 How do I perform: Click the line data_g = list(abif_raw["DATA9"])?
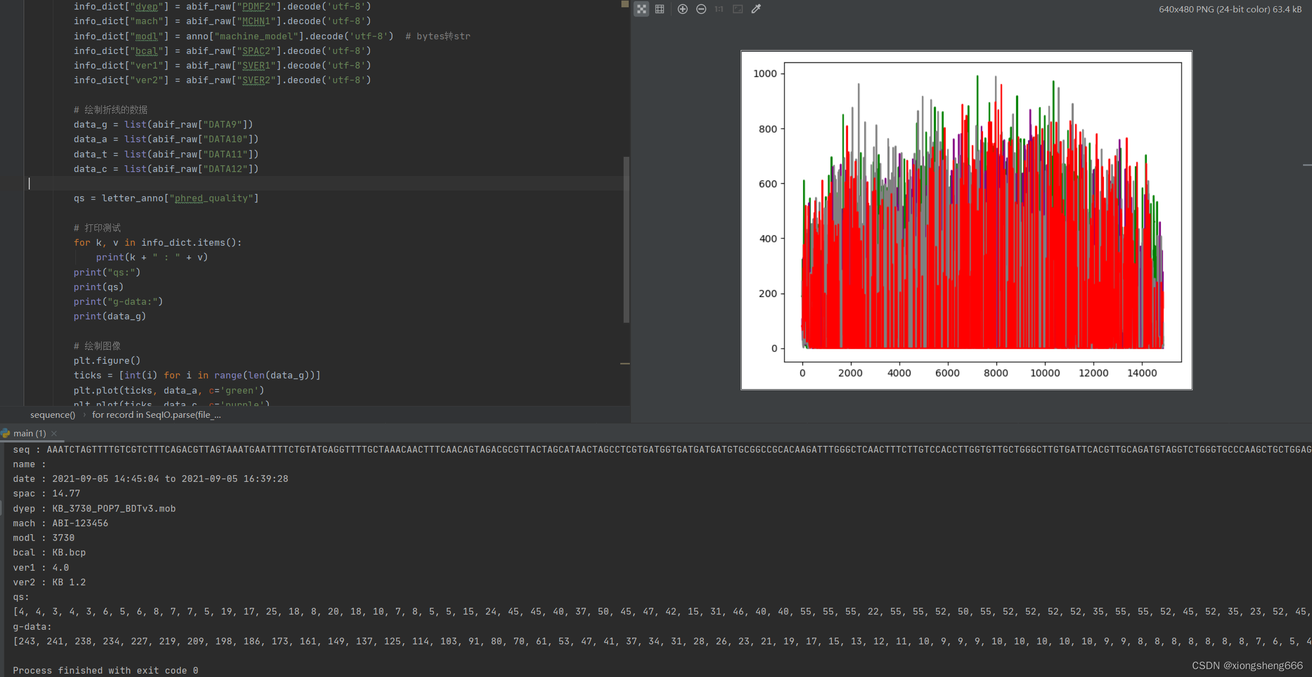click(163, 124)
